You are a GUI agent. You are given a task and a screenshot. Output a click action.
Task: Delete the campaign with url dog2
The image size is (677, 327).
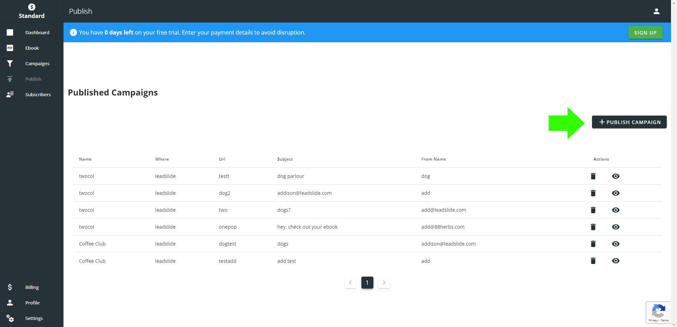pyautogui.click(x=593, y=193)
